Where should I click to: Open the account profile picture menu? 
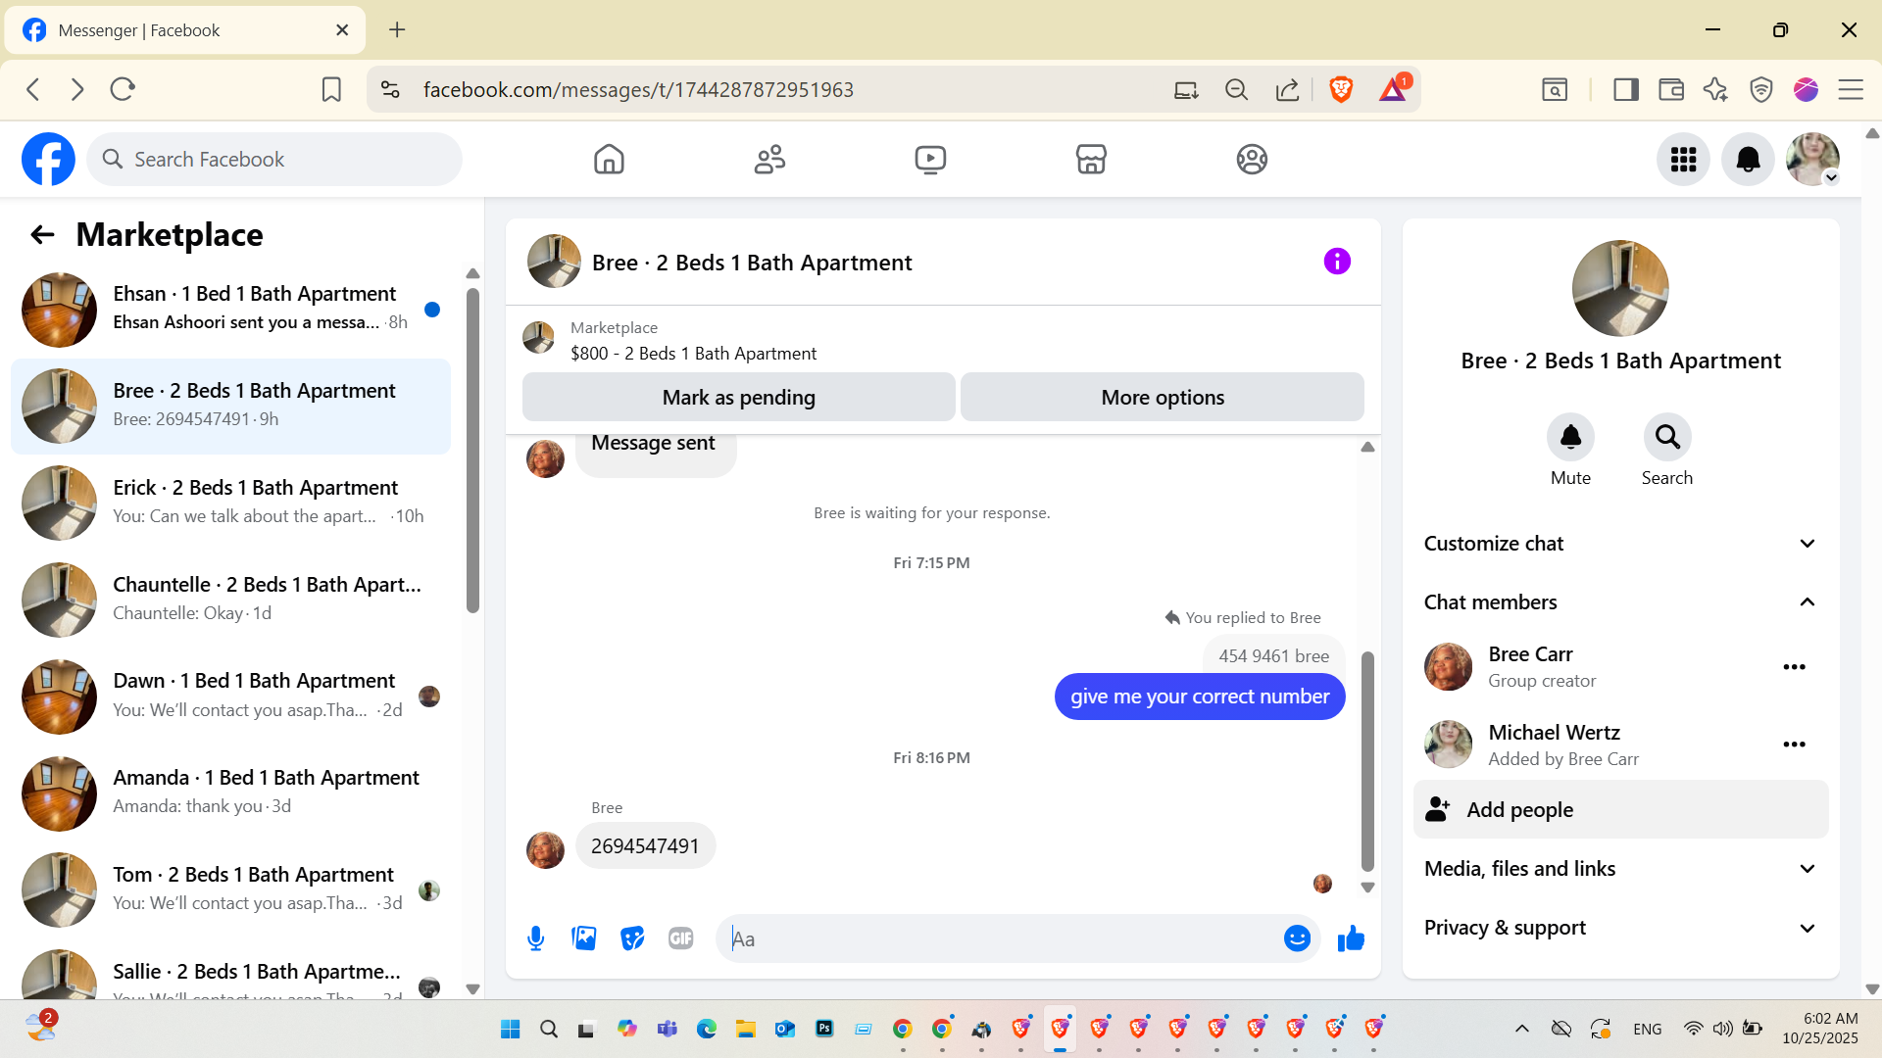[1812, 159]
